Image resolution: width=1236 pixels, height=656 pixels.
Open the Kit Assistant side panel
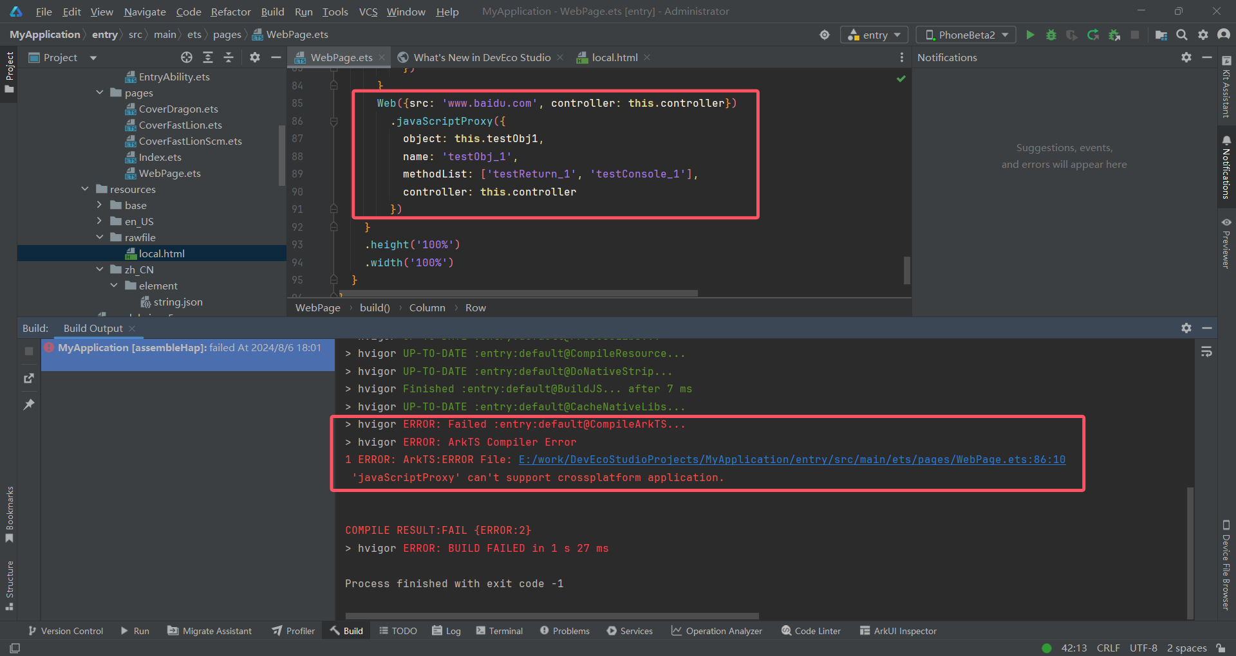coord(1226,87)
